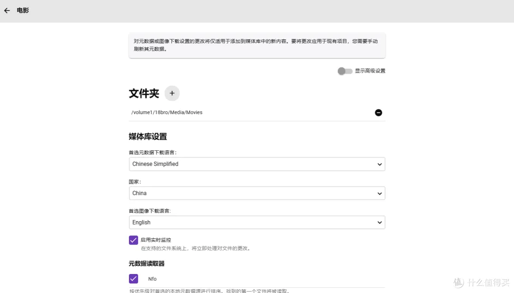
Task: Disable the Nfo metadata reader checkbox
Action: tap(134, 279)
